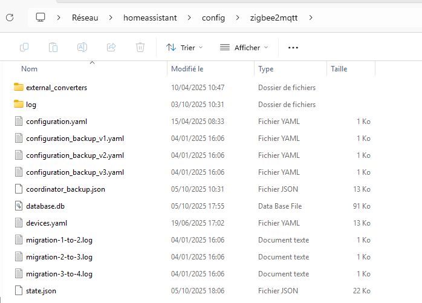Screen dimensions: 422x303
Task: Click the Paste icon in the toolbar
Action: click(53, 47)
